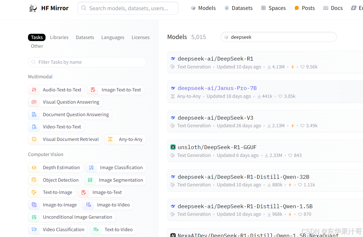The width and height of the screenshot is (363, 237).
Task: Click the Text-to-Video task icon
Action: tap(96, 229)
